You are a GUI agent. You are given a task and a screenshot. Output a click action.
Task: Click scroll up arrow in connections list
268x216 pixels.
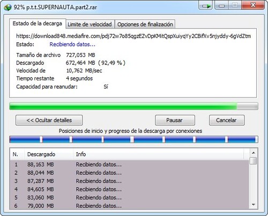tap(254, 153)
